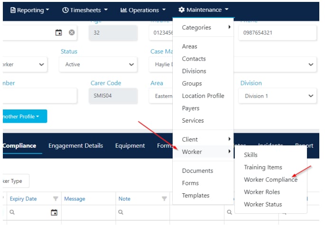Click the Expiry Date column filter funnel

click(56, 199)
